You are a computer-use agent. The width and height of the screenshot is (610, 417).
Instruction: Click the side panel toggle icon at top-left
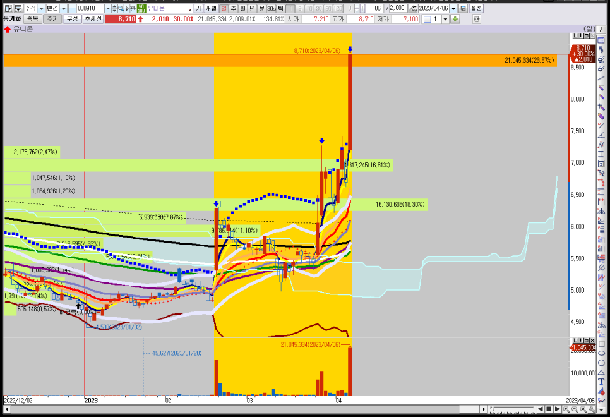point(8,8)
